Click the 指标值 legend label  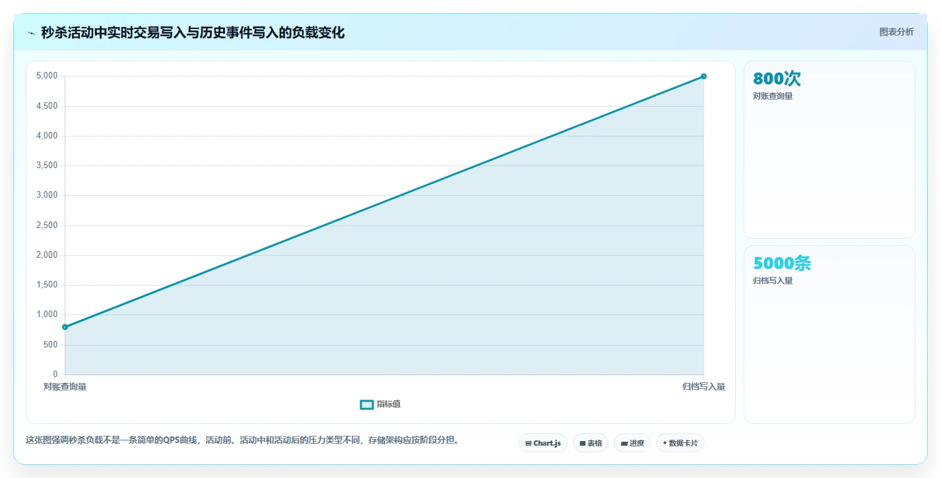click(x=389, y=404)
